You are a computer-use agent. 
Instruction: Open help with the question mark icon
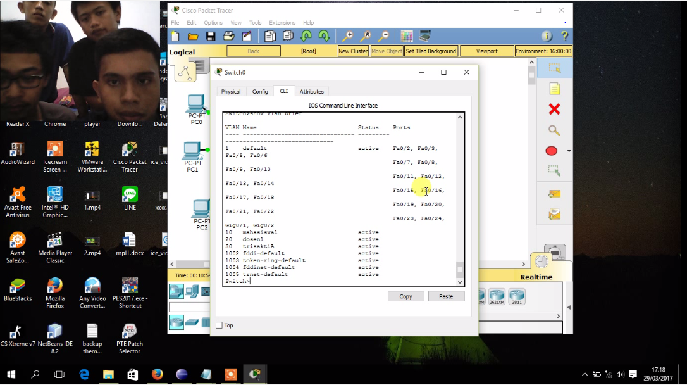(x=564, y=36)
